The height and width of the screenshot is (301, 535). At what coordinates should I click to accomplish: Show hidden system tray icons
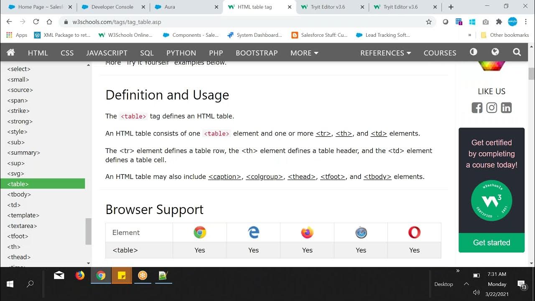[x=466, y=284]
